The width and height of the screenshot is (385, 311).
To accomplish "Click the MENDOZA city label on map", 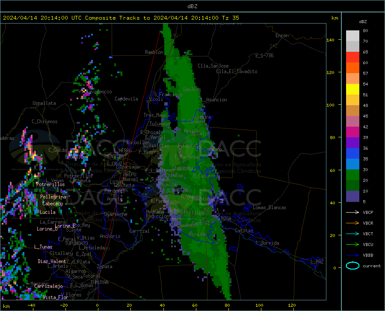I will coord(114,157).
